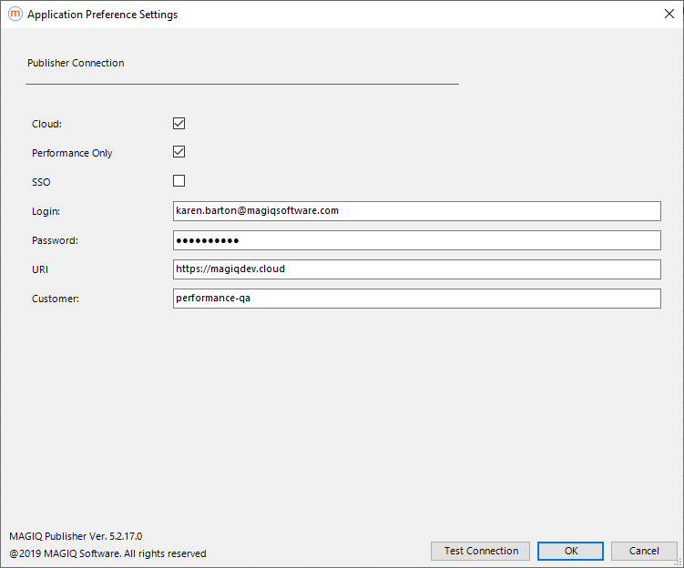Click the MAGIQ app icon in title bar
Viewport: 684px width, 568px height.
click(15, 14)
